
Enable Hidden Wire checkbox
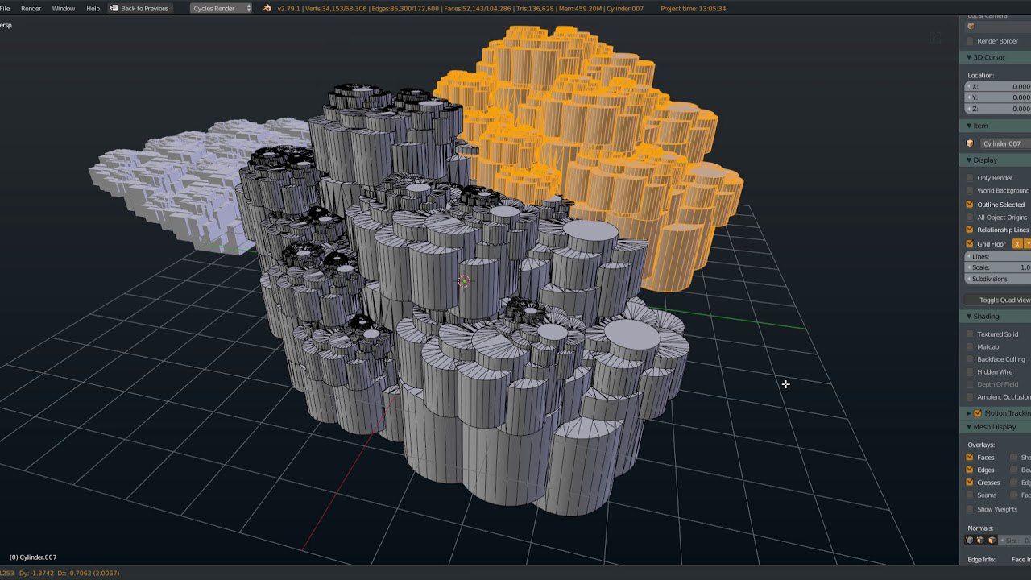970,372
